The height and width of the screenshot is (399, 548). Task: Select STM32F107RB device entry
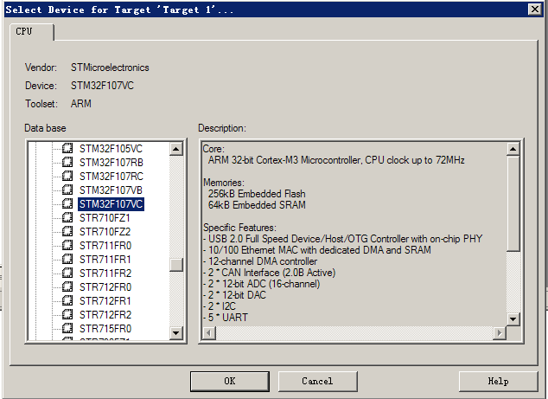click(112, 163)
